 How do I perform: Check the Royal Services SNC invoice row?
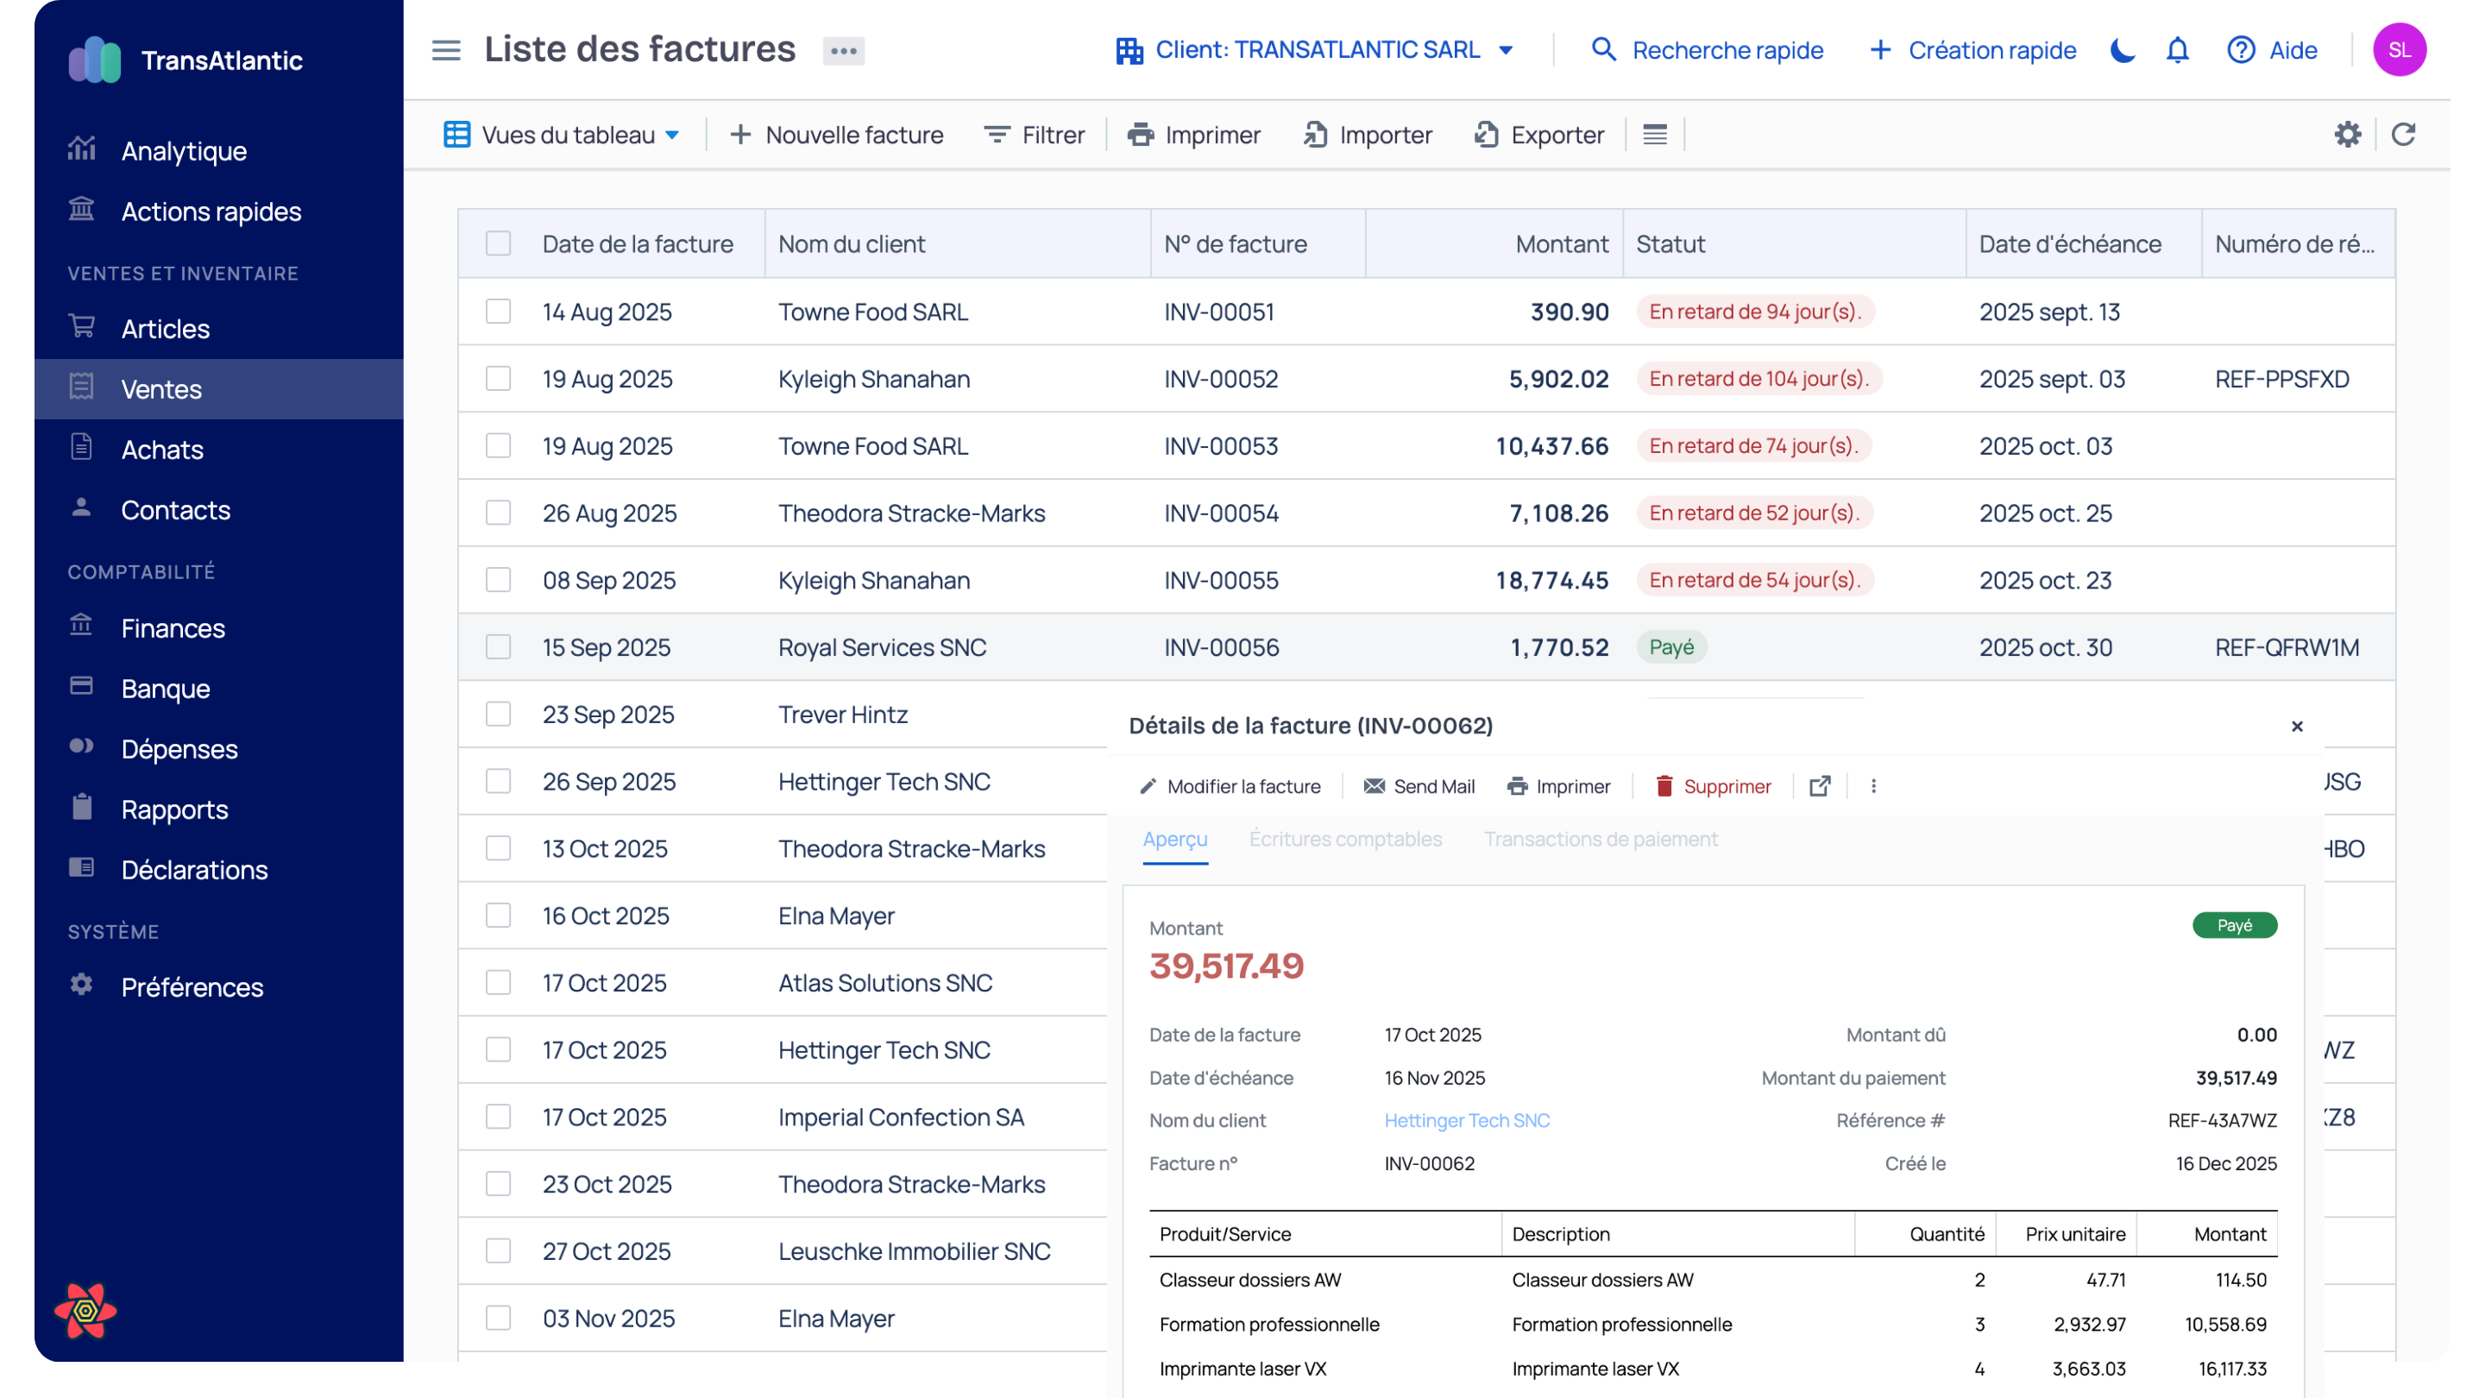pos(498,647)
